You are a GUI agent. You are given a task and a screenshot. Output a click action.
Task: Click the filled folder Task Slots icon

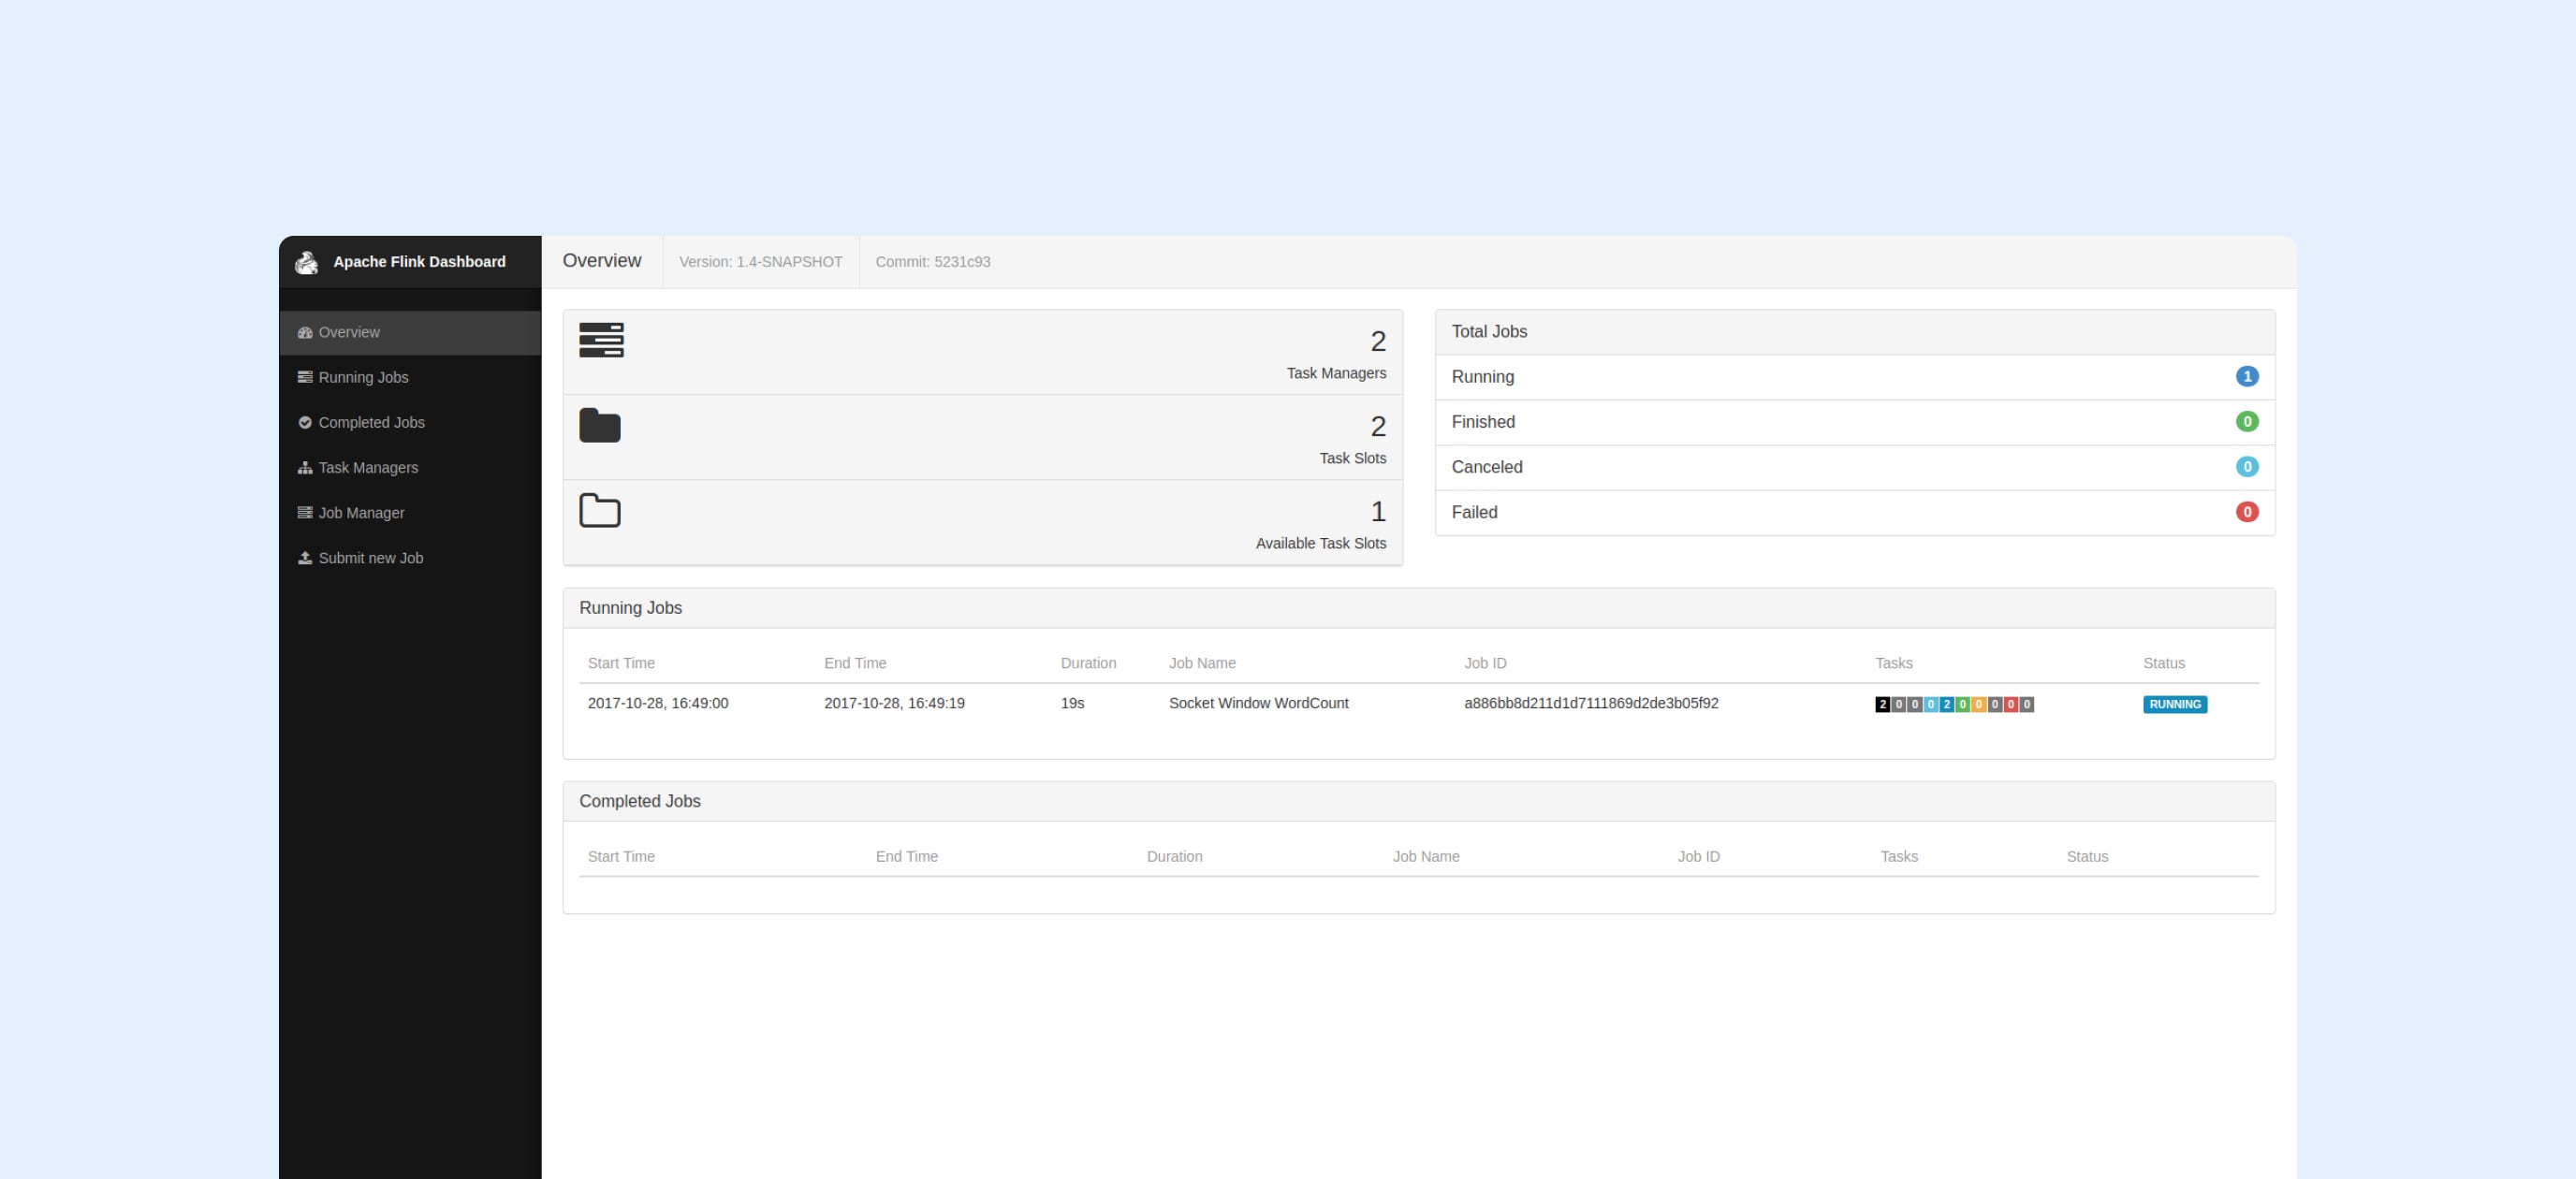(600, 425)
